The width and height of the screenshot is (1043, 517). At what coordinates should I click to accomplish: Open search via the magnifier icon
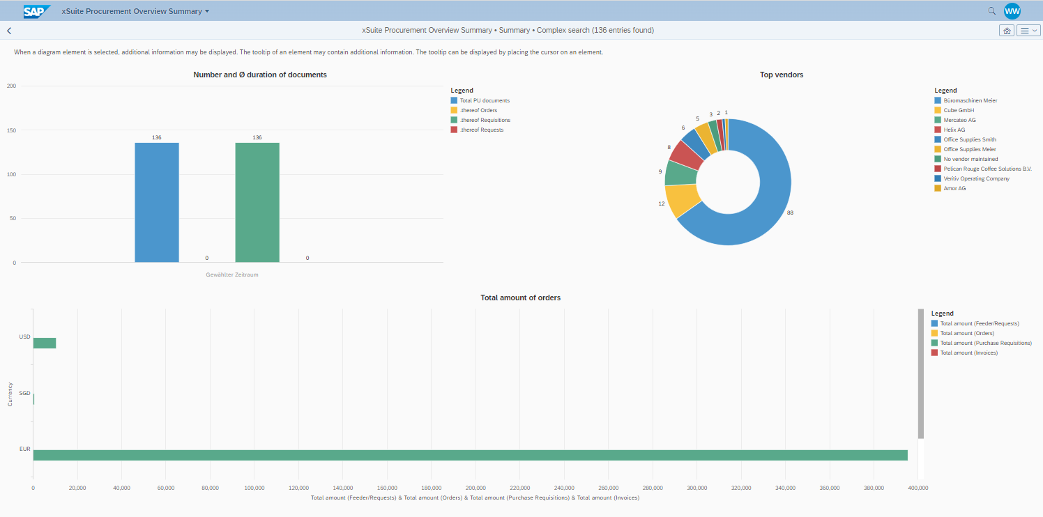click(991, 10)
